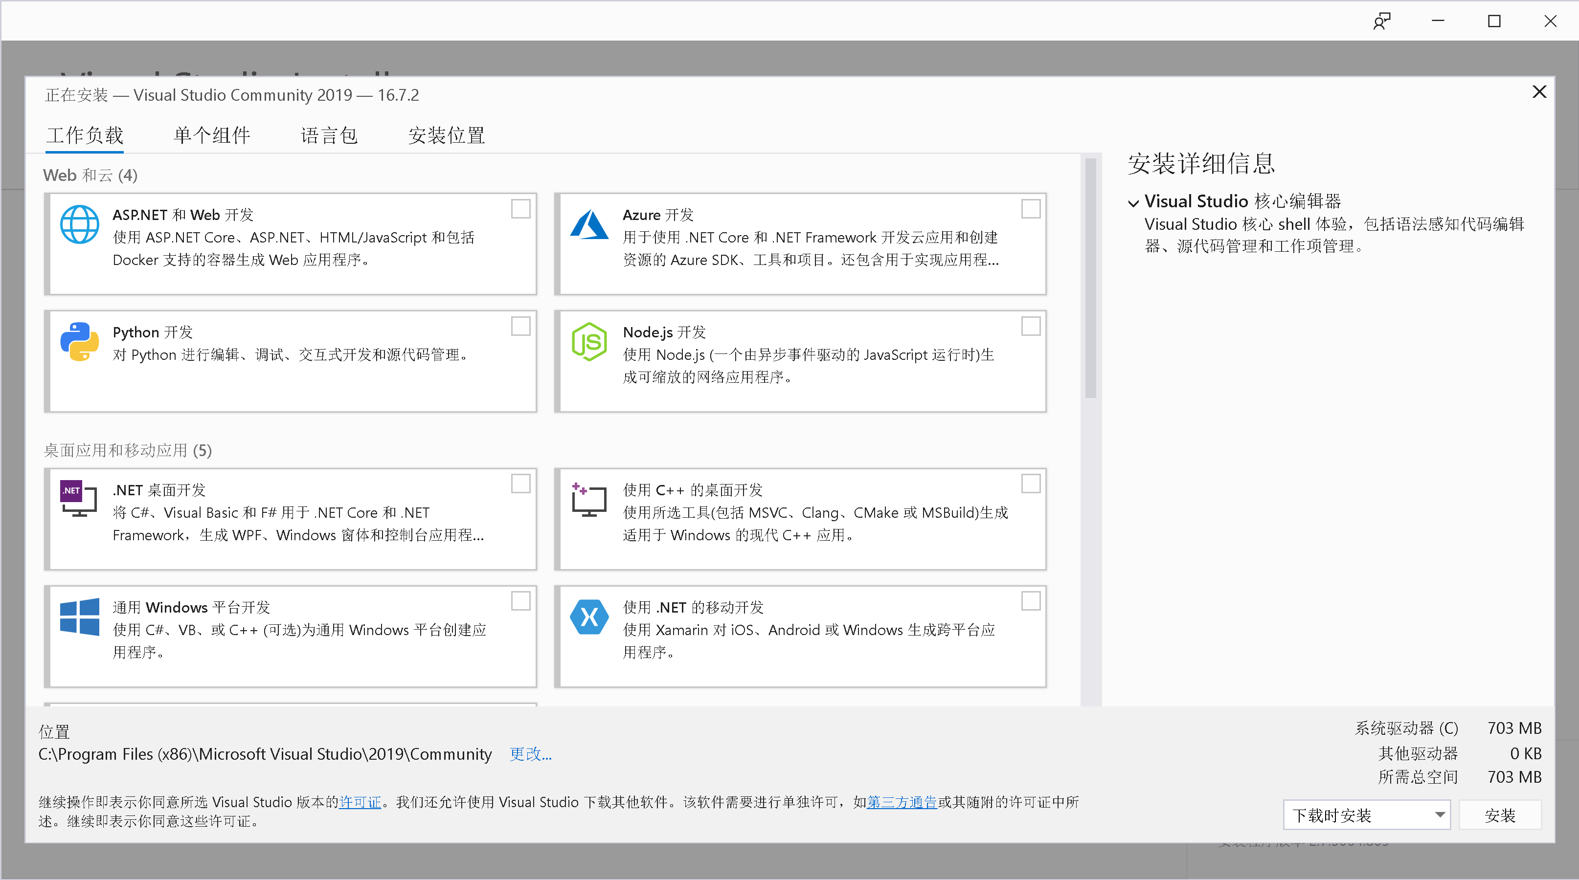Viewport: 1579px width, 880px height.
Task: Tick the 通用 Windows 平台开发 checkbox
Action: click(520, 602)
